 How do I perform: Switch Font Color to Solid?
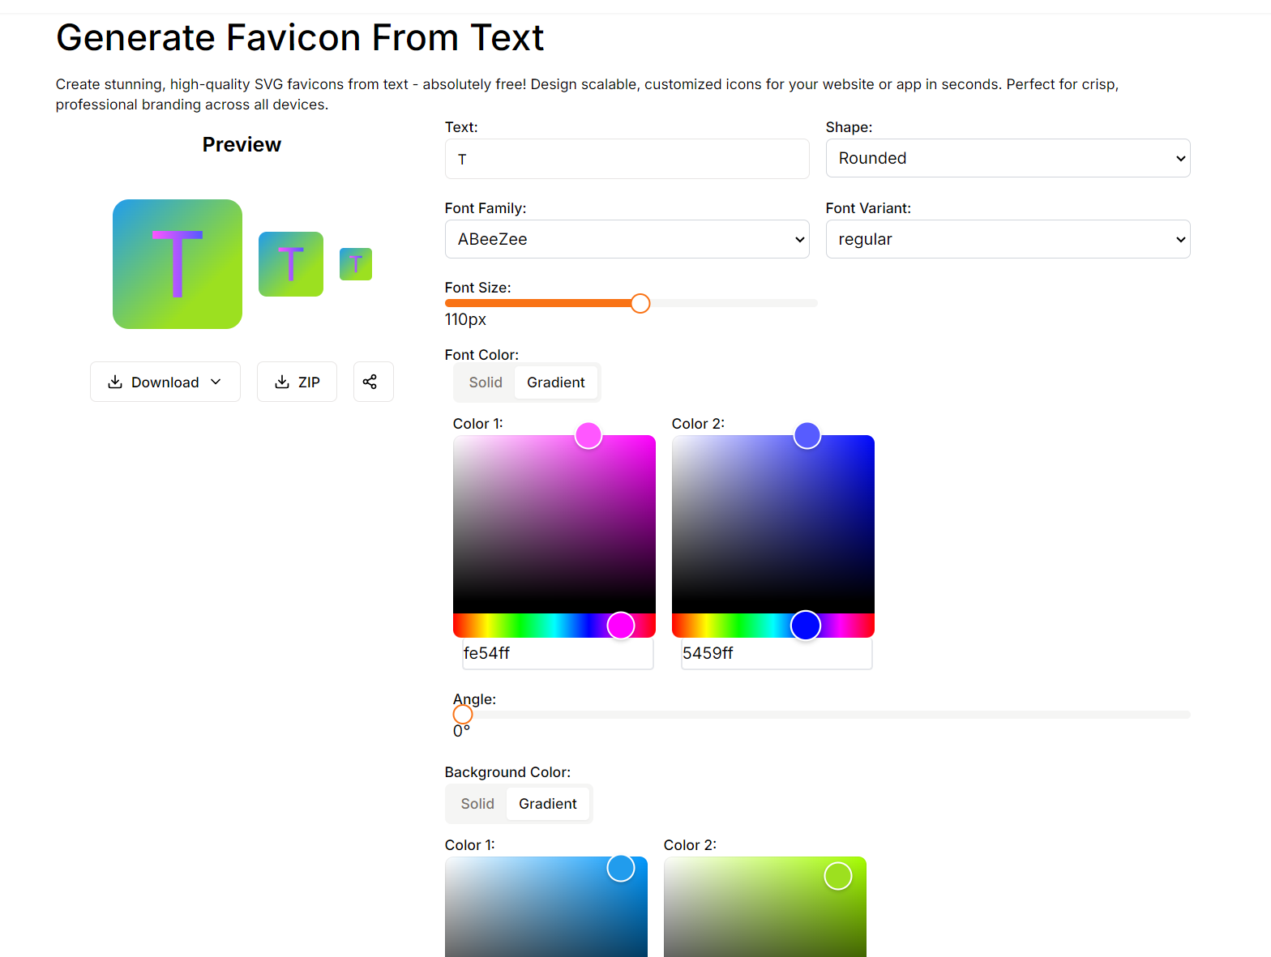point(486,382)
